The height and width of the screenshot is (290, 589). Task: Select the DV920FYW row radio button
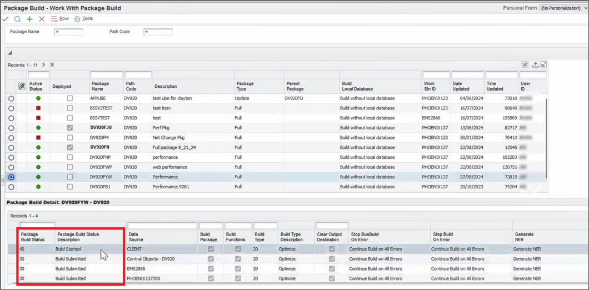(11, 177)
